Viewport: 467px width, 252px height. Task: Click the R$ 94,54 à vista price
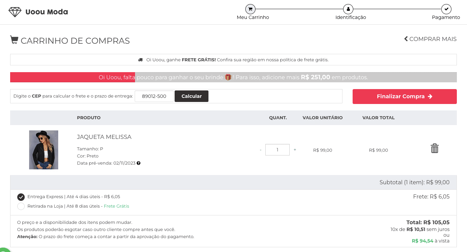coord(431,241)
